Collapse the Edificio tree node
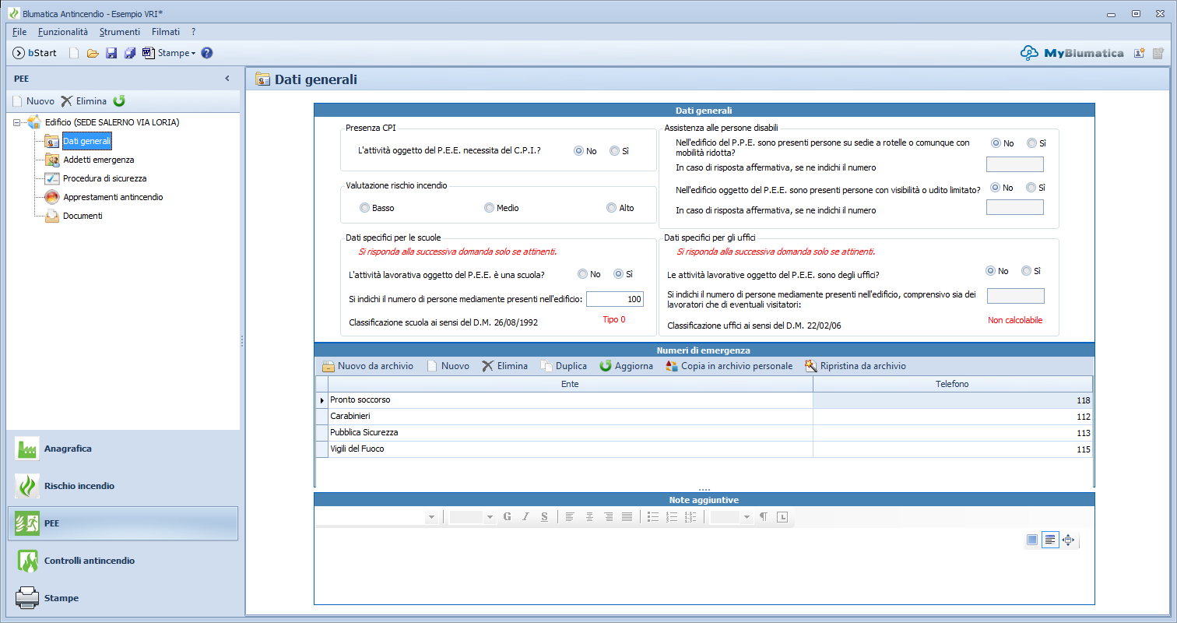The width and height of the screenshot is (1177, 623). pos(17,122)
